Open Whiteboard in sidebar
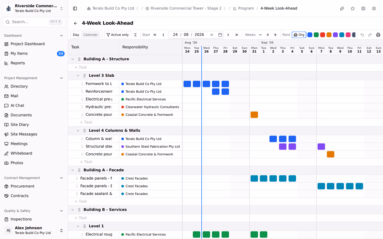Image resolution: width=383 pixels, height=239 pixels. click(34, 153)
